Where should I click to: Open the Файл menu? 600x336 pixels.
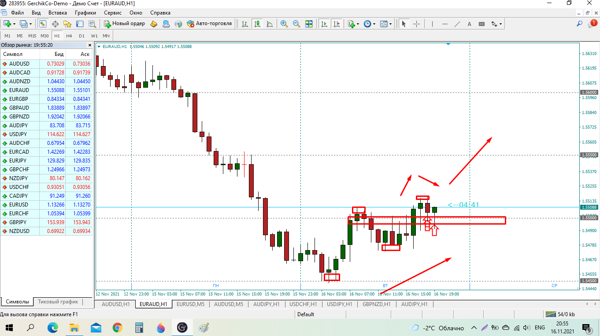(x=17, y=13)
